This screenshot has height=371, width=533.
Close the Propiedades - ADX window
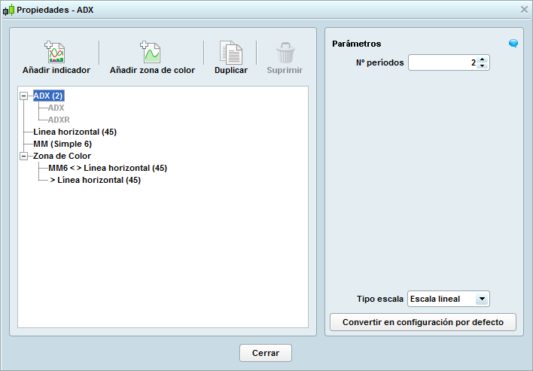pyautogui.click(x=524, y=9)
